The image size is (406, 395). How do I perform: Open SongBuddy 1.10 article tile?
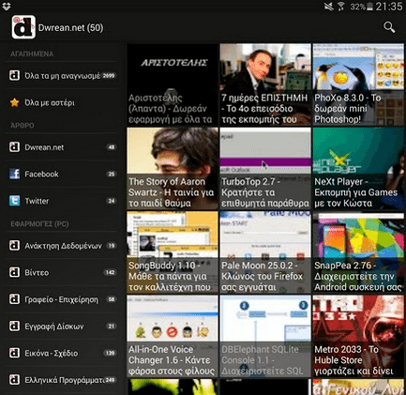point(173,252)
